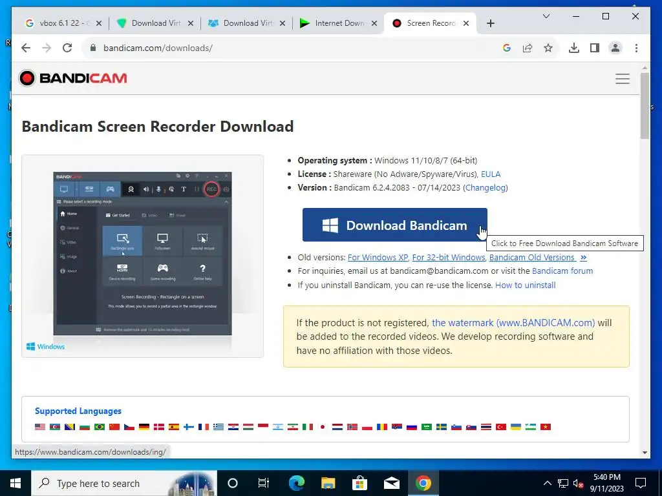Open File Explorer from taskbar
Viewport: 662px width, 496px height.
(x=328, y=483)
